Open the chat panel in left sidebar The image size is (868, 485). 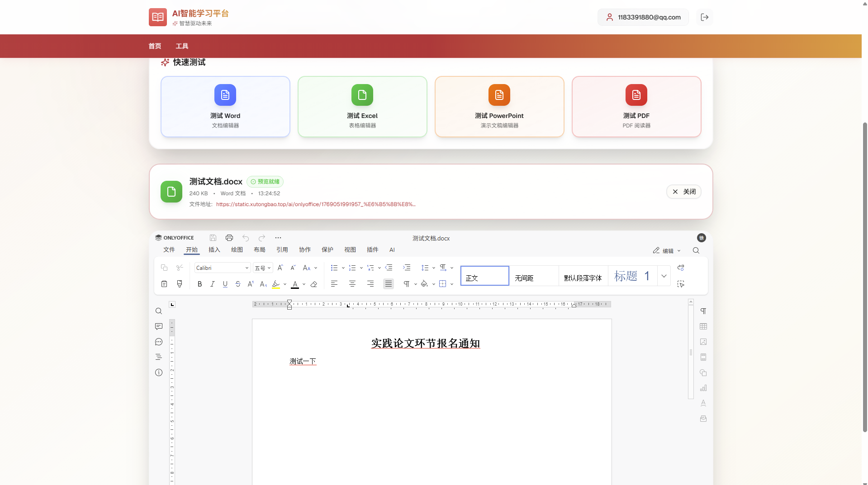click(x=159, y=342)
